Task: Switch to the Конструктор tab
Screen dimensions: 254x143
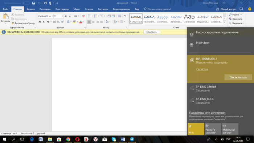Action: click(62, 9)
